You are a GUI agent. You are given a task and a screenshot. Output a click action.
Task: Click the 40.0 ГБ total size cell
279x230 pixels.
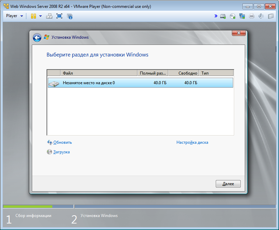coord(160,83)
